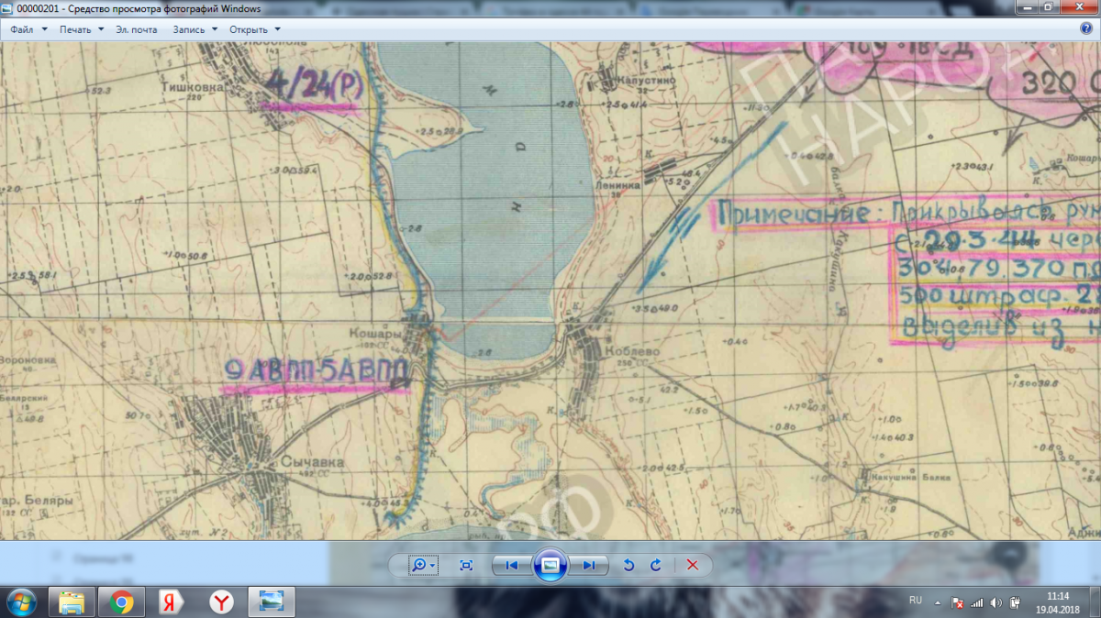Delete the photo with the red X

pyautogui.click(x=693, y=566)
